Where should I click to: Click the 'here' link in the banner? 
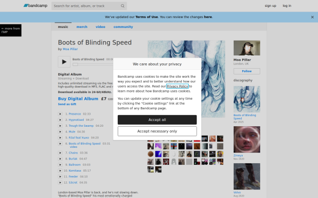(208, 17)
